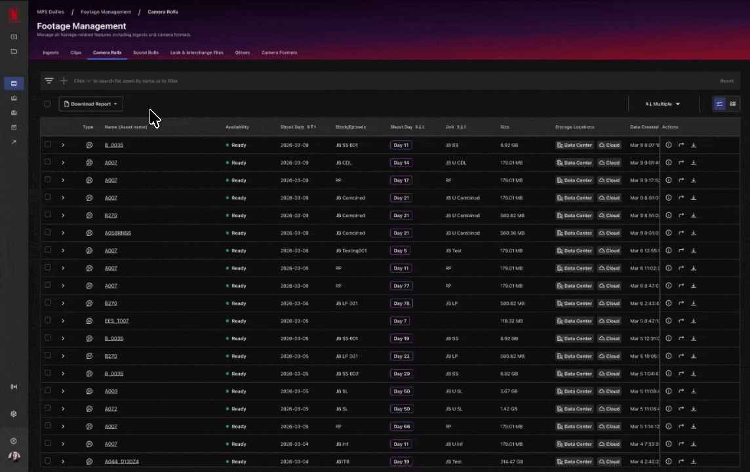Show info for the A0058RNS6 roll
Viewport: 750px width, 472px height.
(669, 233)
